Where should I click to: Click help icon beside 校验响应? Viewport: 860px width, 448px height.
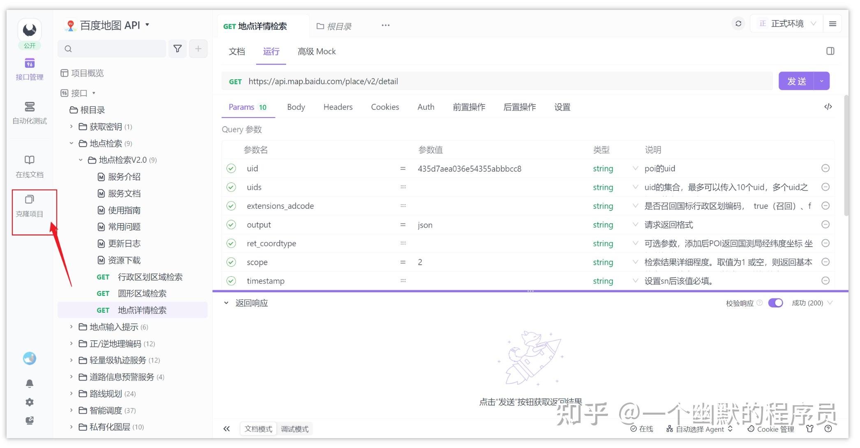[x=759, y=303]
